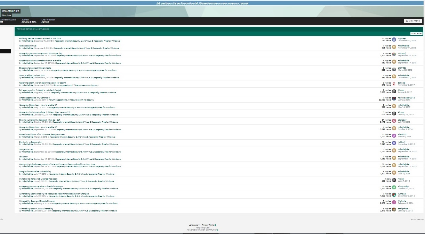Click Allsop avatar dated June 7, 2015
This screenshot has height=235, width=425.
394,180
